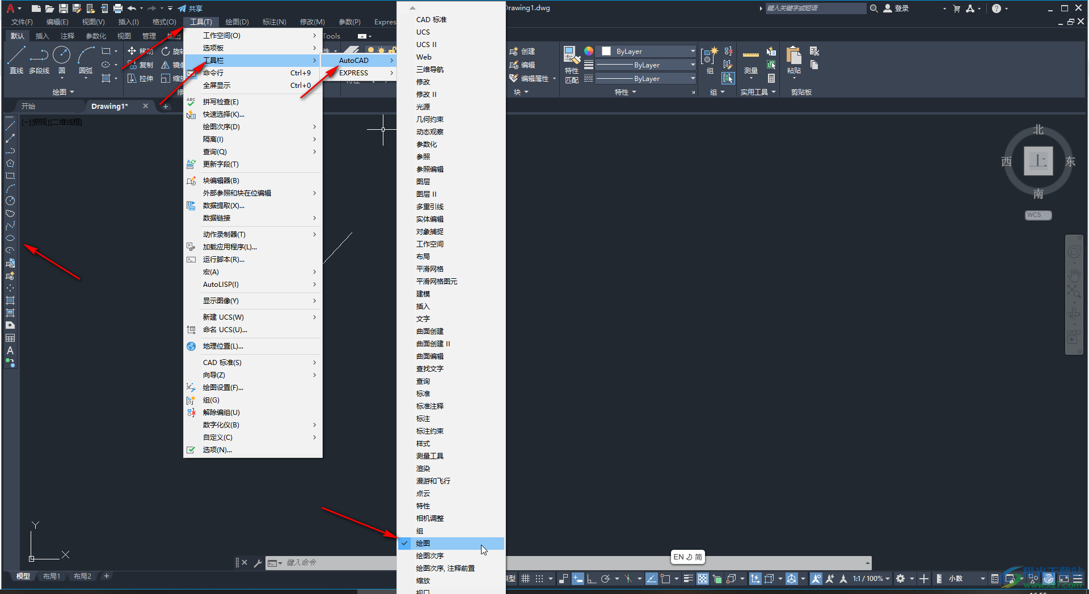Select the table tool in left Draw toolbar
Image resolution: width=1089 pixels, height=594 pixels.
pos(10,338)
